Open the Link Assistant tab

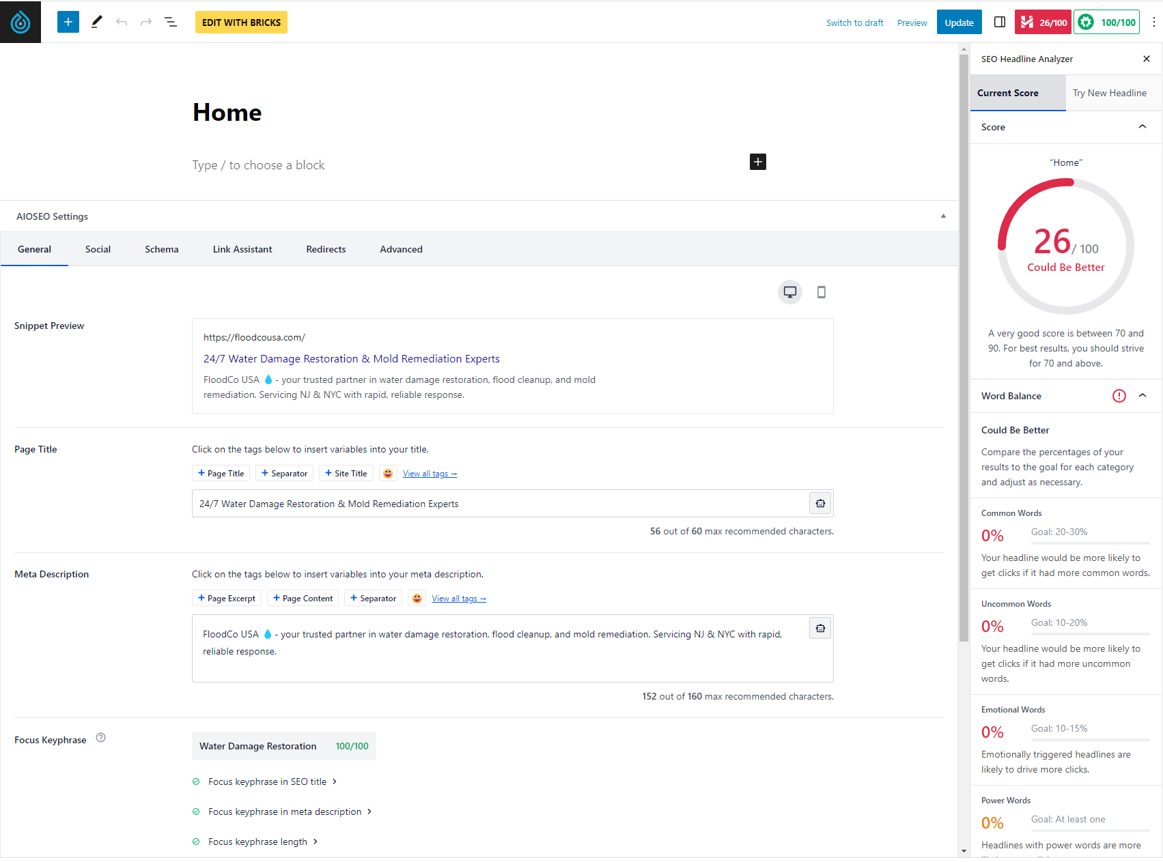(242, 249)
